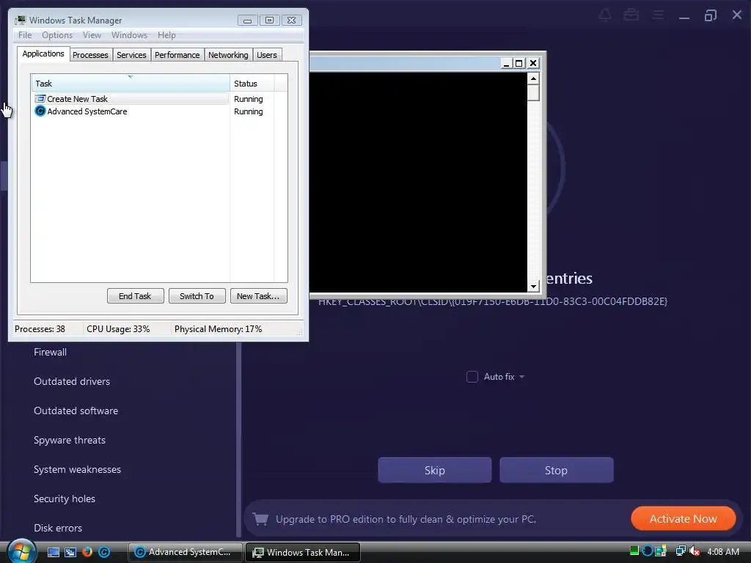This screenshot has width=751, height=563.
Task: Click the colored security tray icon
Action: click(661, 551)
